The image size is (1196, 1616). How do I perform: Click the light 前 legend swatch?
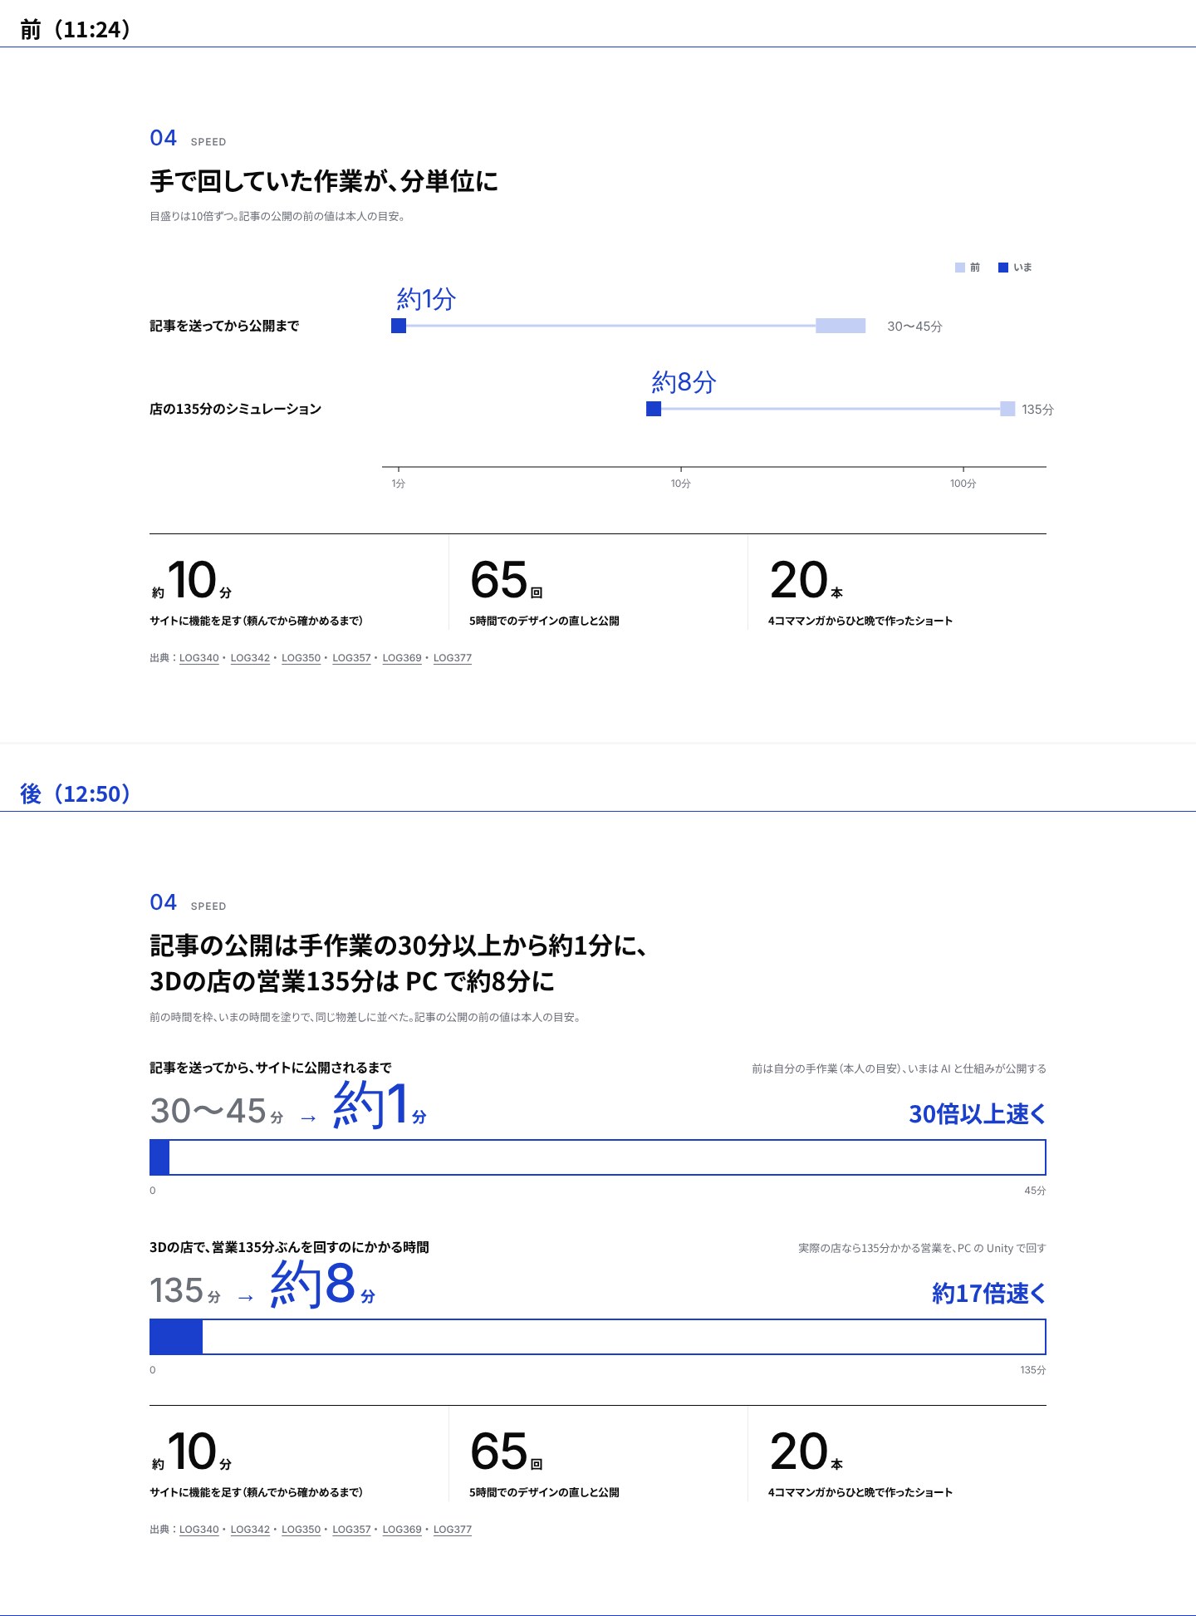tap(960, 268)
